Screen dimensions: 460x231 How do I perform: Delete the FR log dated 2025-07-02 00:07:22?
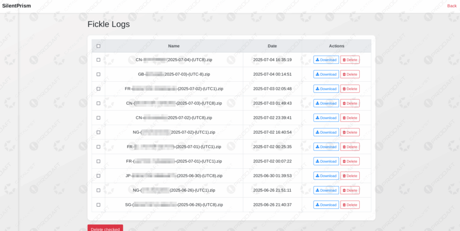[x=349, y=161]
